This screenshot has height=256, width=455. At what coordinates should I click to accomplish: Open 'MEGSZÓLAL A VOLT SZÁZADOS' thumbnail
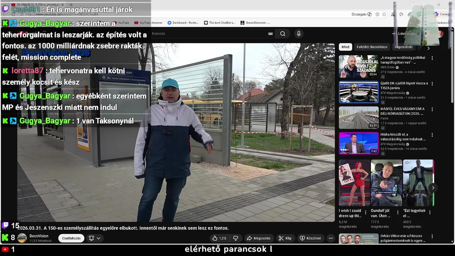click(358, 66)
